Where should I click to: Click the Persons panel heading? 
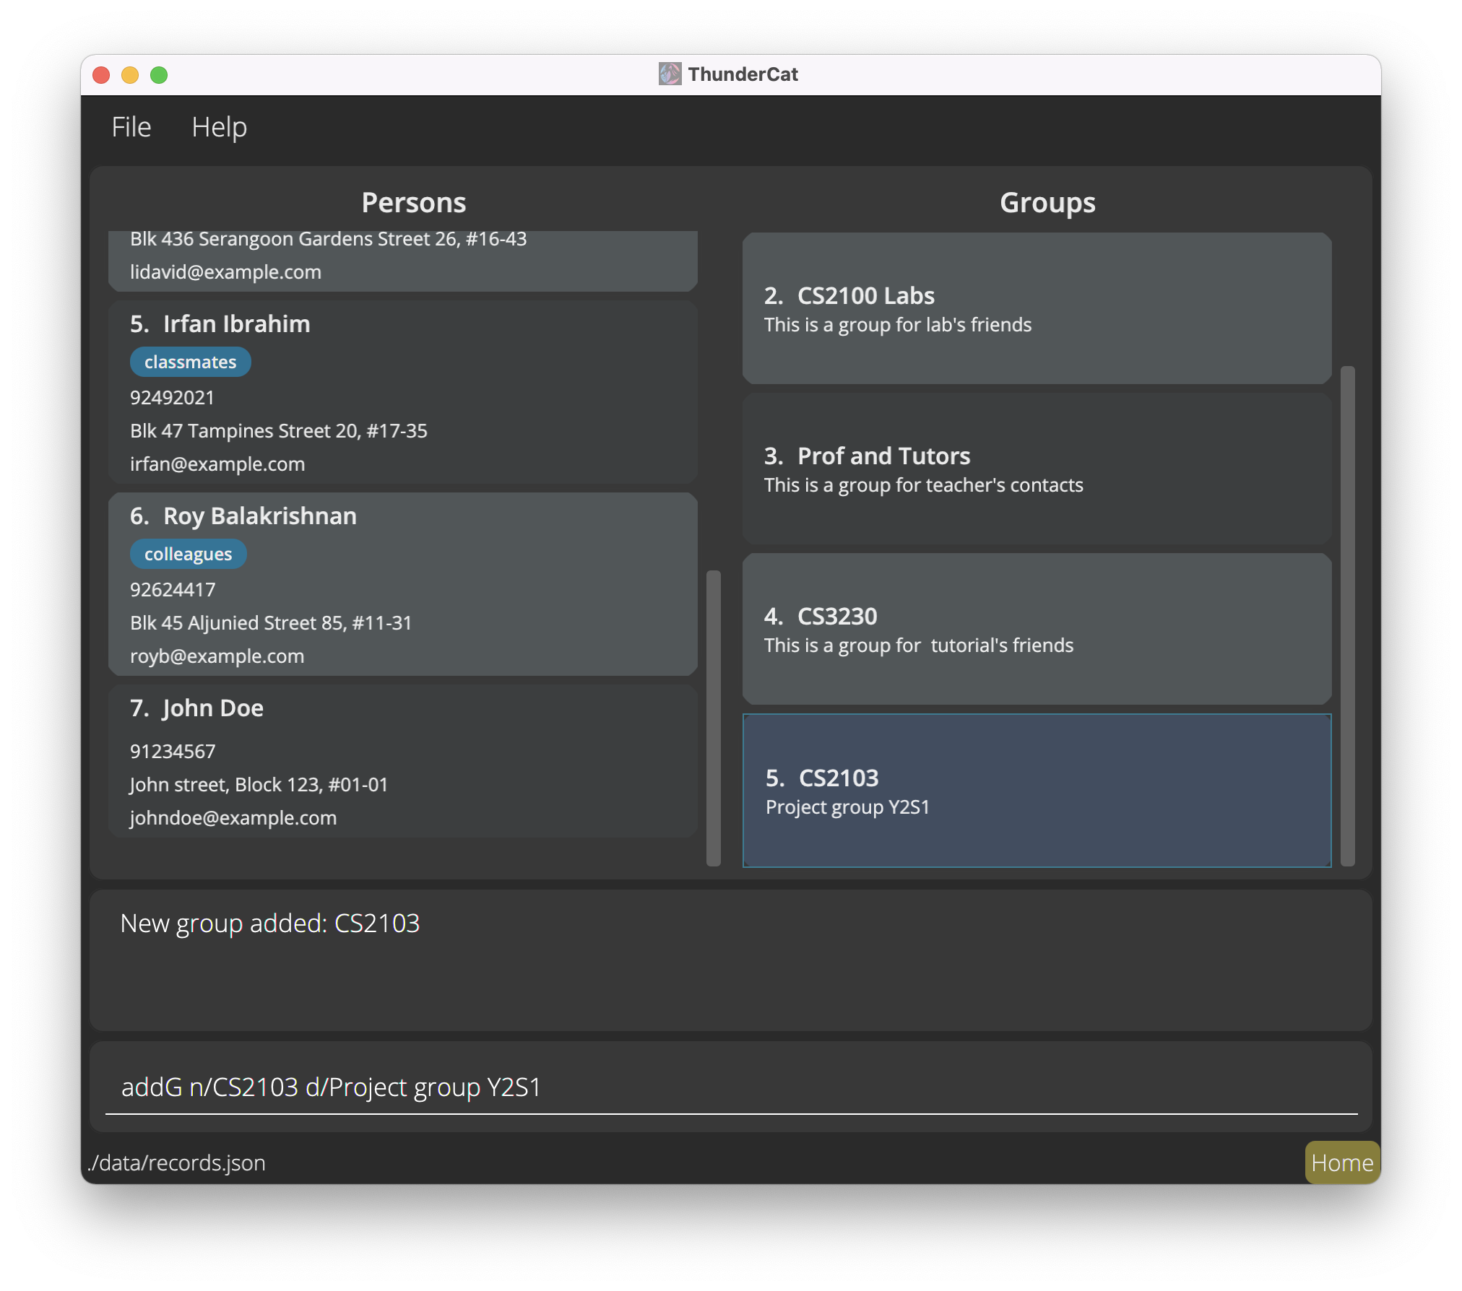click(x=413, y=203)
